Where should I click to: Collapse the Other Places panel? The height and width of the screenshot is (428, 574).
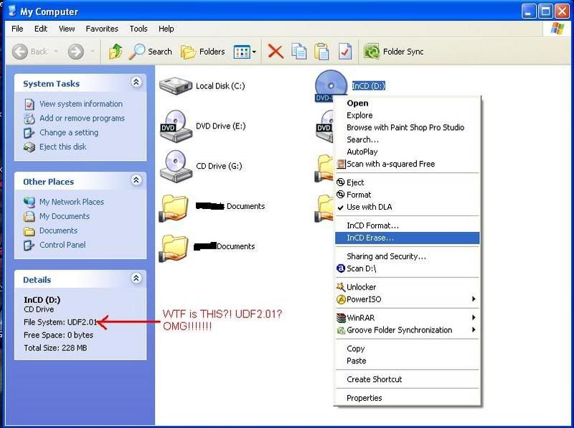pyautogui.click(x=136, y=180)
